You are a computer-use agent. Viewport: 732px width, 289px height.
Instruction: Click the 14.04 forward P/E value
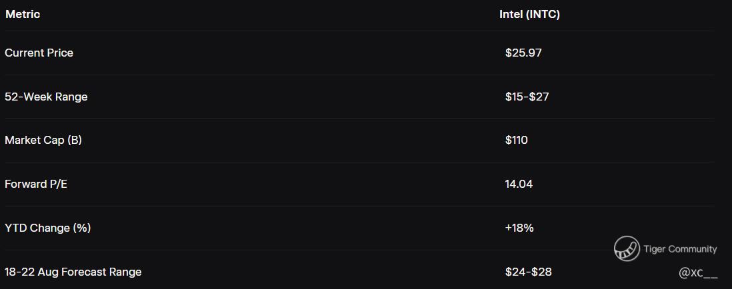(519, 184)
